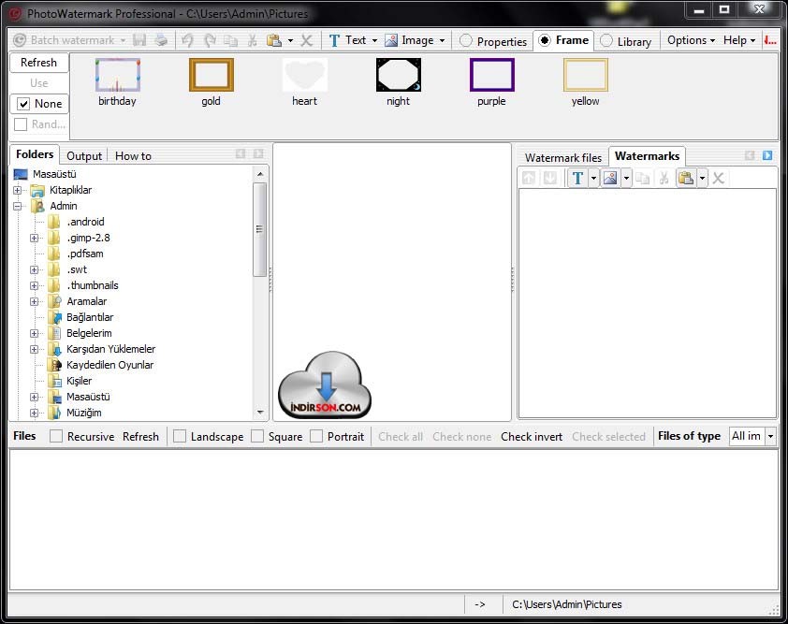Click the Check all button
The height and width of the screenshot is (624, 788).
pyautogui.click(x=401, y=437)
